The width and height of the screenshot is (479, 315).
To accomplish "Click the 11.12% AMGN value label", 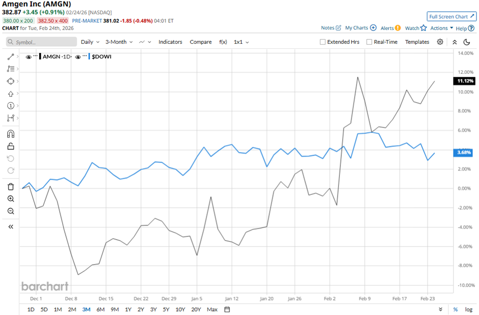I will point(465,81).
